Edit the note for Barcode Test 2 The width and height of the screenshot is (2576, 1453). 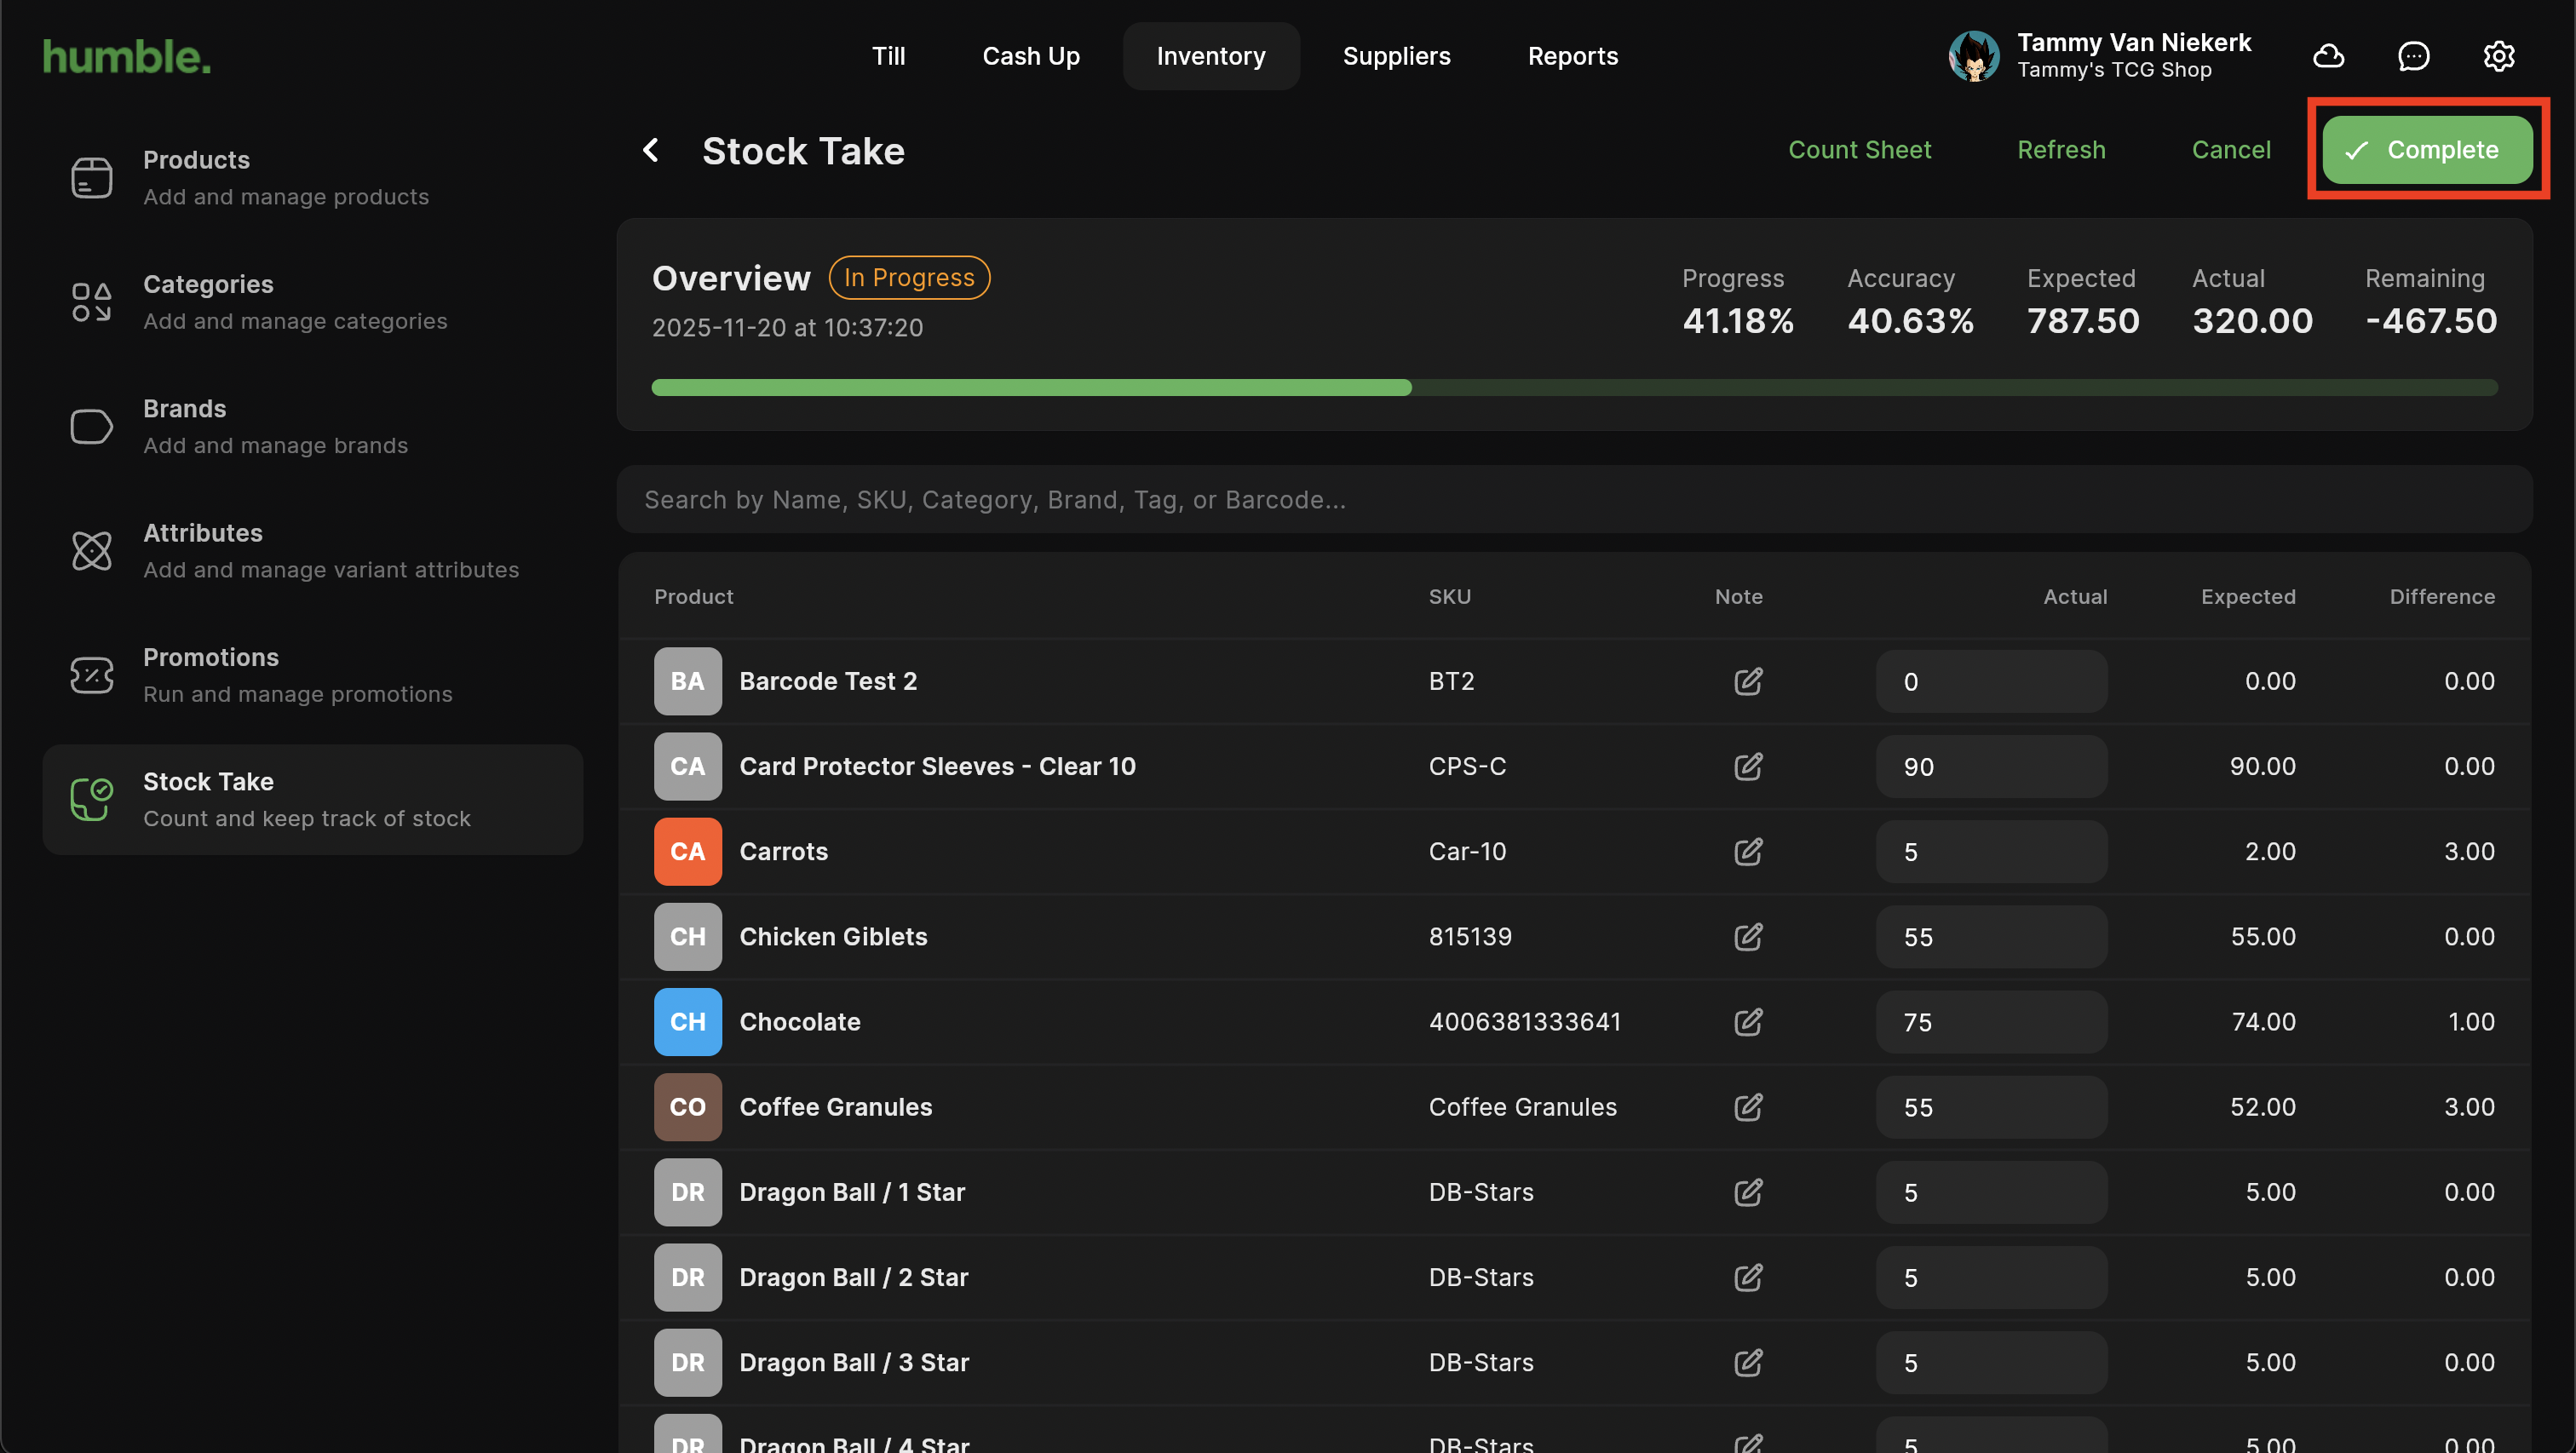click(1747, 682)
